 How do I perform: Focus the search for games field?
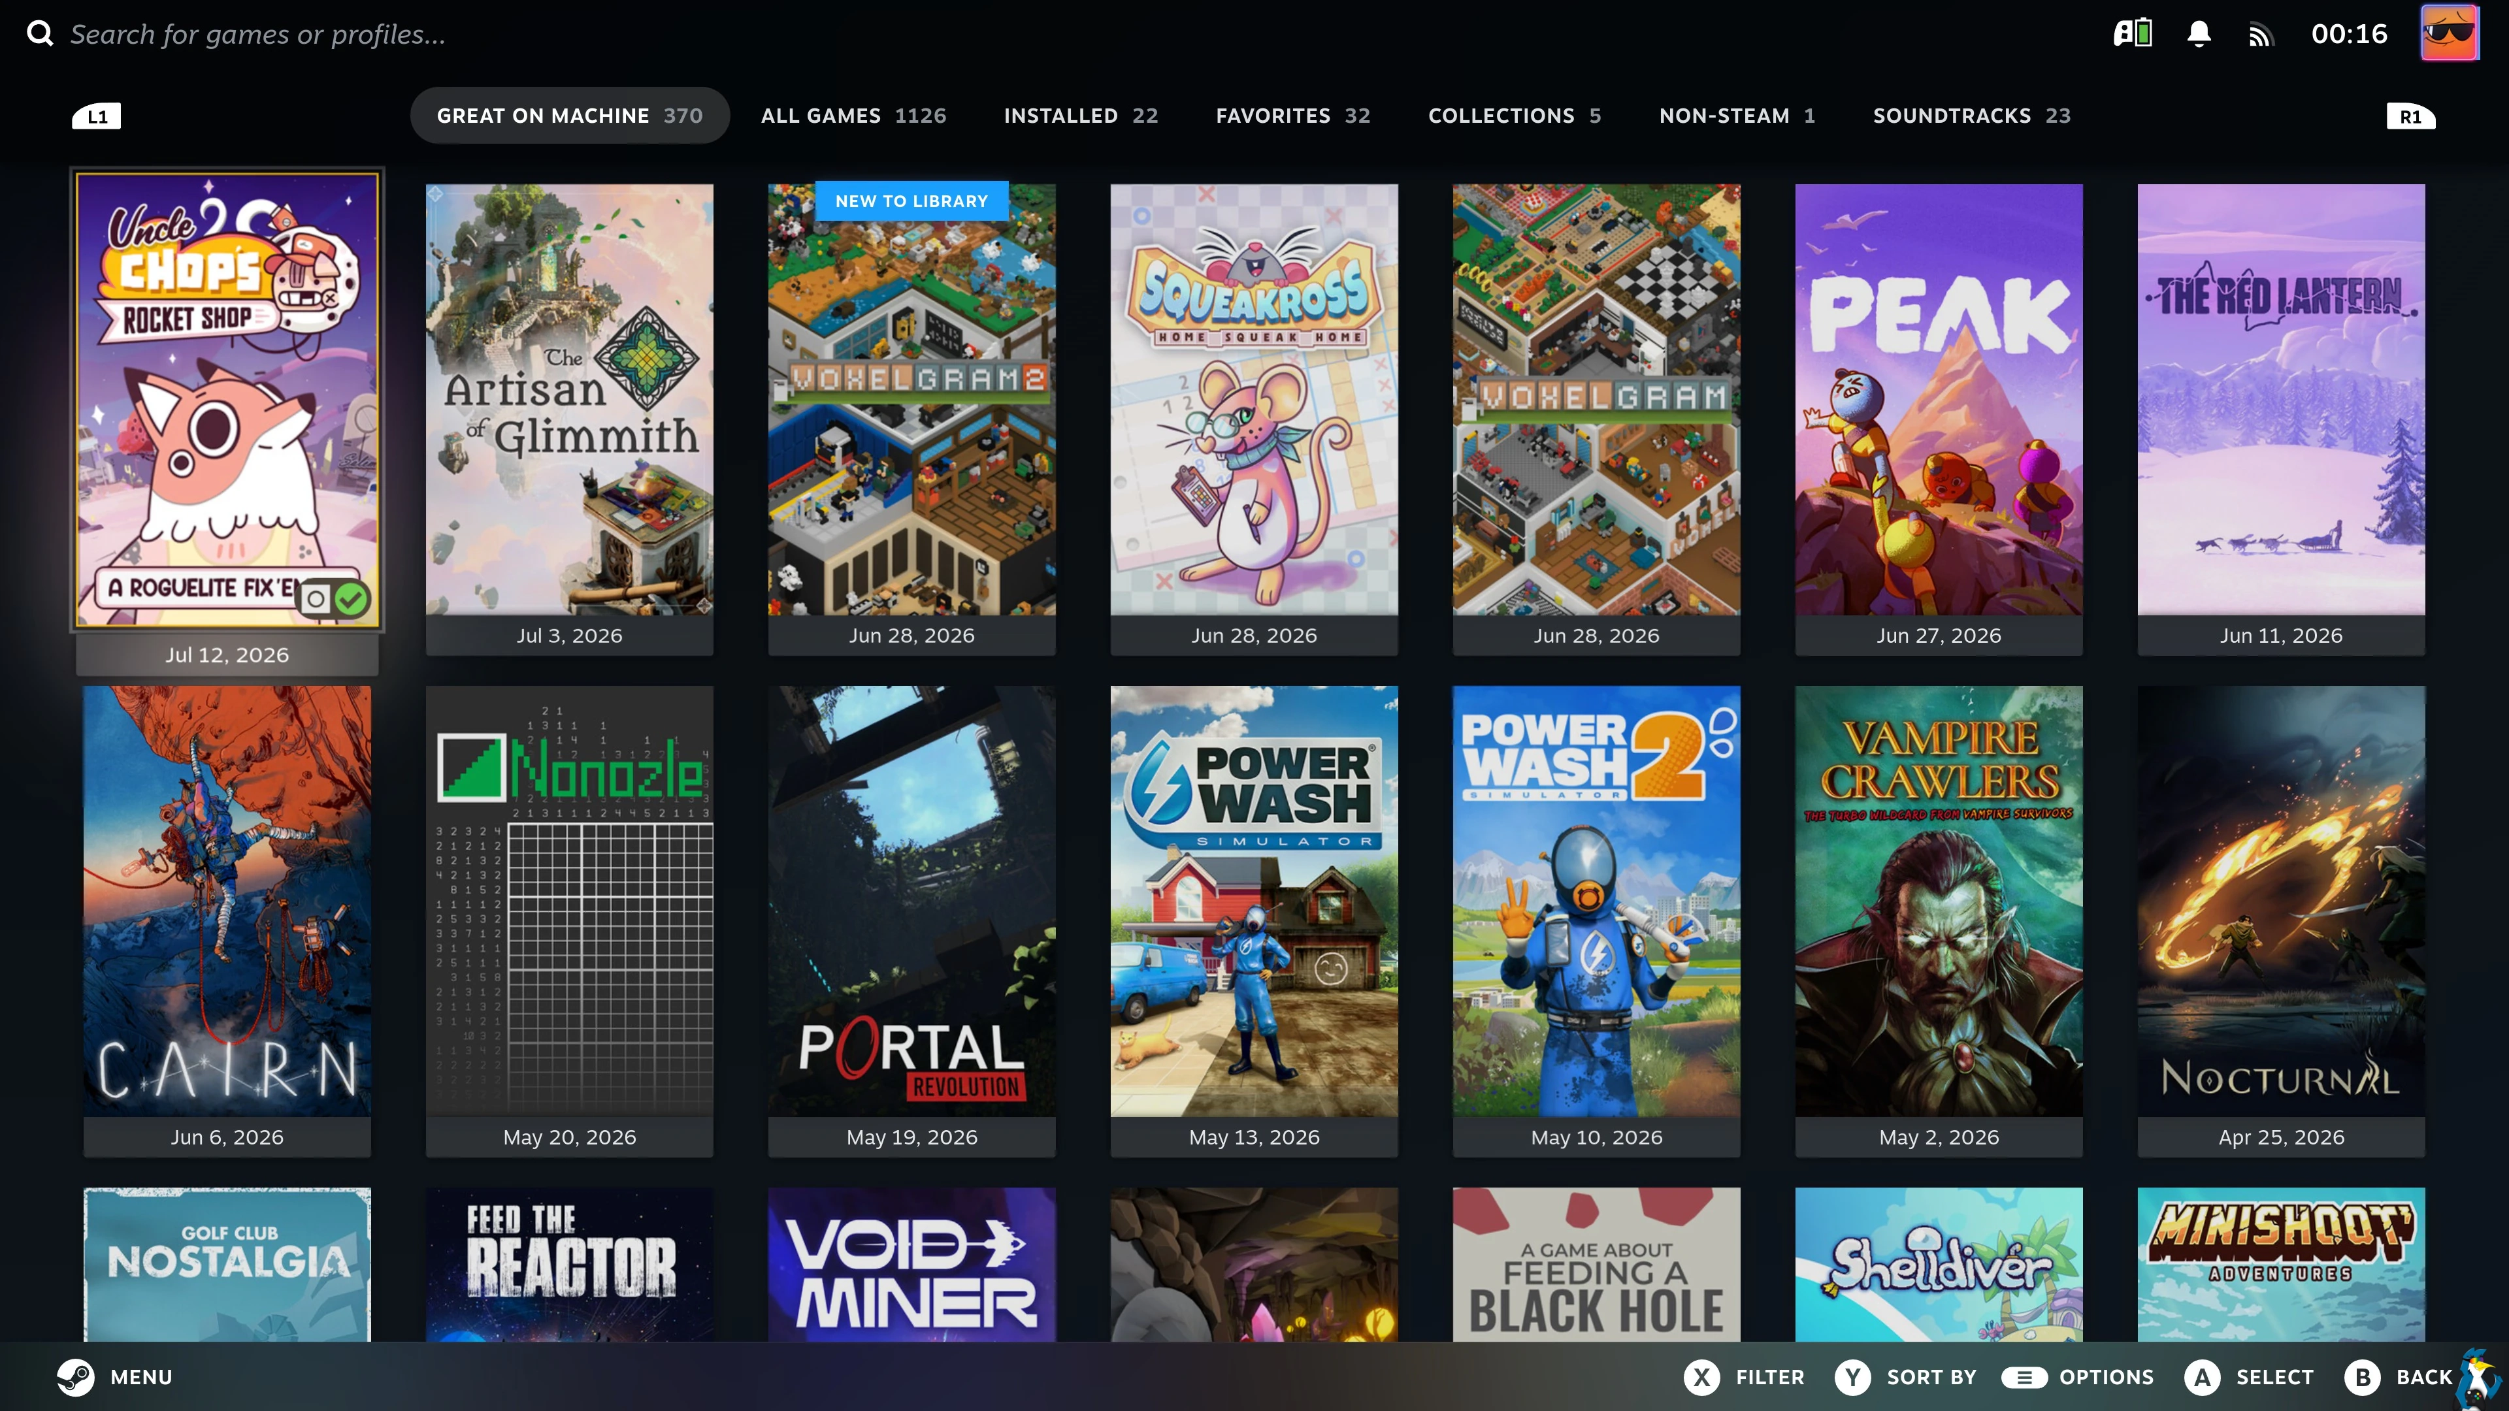[258, 34]
